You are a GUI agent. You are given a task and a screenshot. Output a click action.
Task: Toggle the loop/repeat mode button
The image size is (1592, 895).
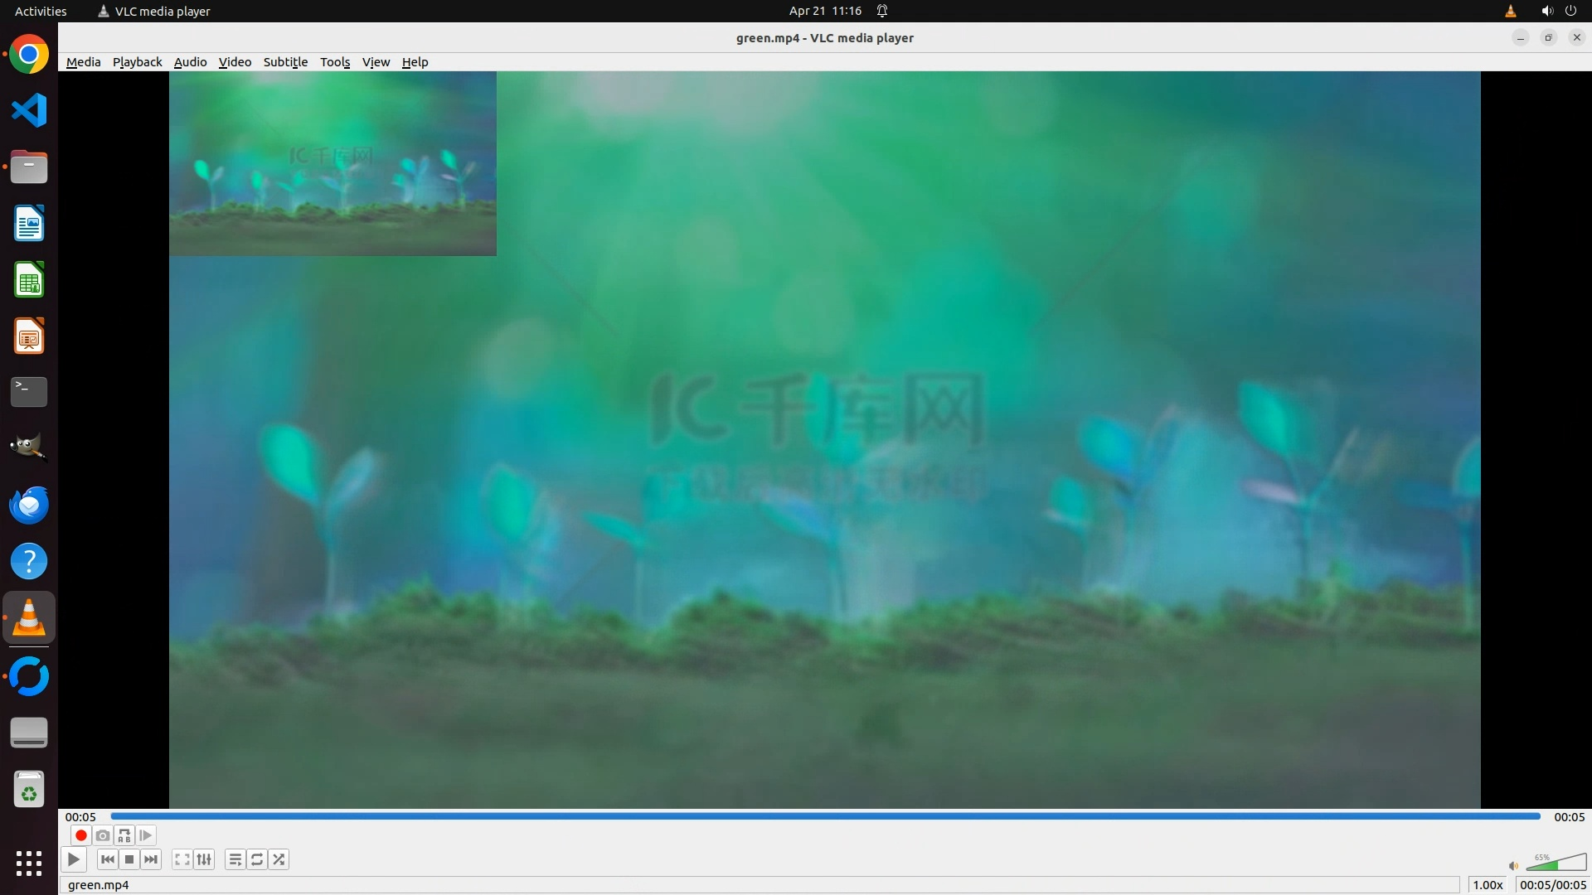(257, 859)
